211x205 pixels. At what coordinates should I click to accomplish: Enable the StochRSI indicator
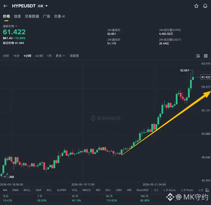pos(142,190)
